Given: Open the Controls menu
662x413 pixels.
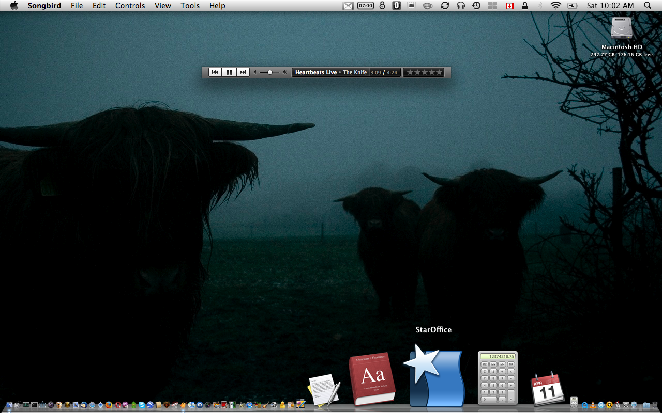Looking at the screenshot, I should coord(130,6).
